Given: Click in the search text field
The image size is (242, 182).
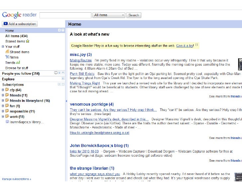Looking at the screenshot, I should pos(66,15).
